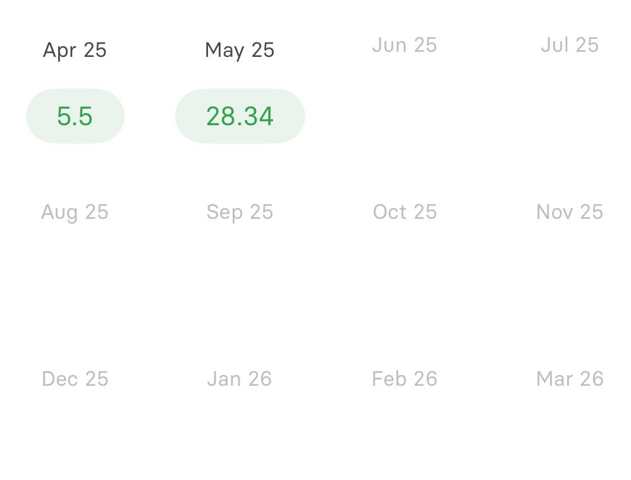Choose the Feb 26 month
The height and width of the screenshot is (480, 631).
pyautogui.click(x=405, y=379)
